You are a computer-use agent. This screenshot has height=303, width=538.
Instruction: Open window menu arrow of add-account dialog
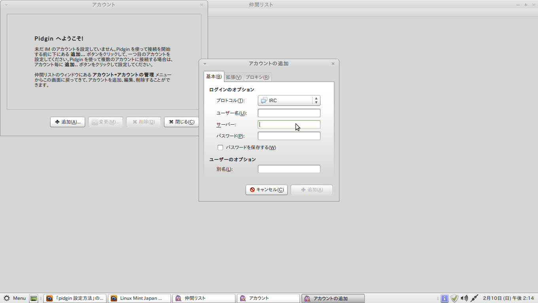(x=205, y=64)
